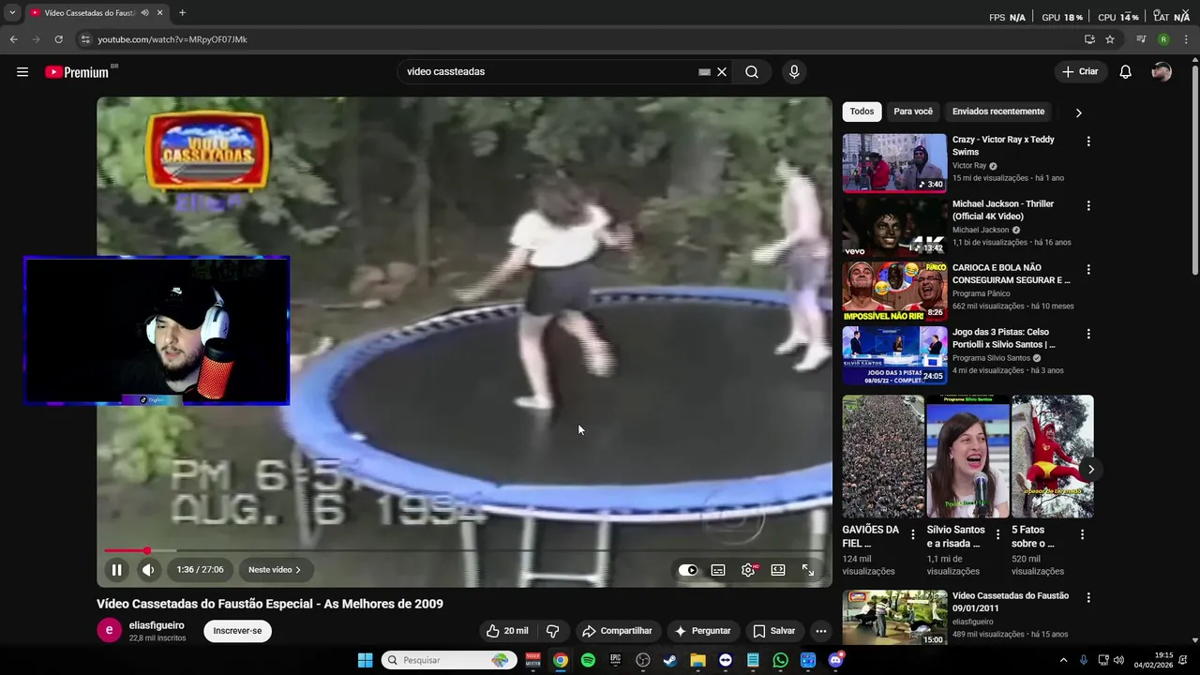The width and height of the screenshot is (1200, 675).
Task: Switch to theater mode
Action: [778, 570]
